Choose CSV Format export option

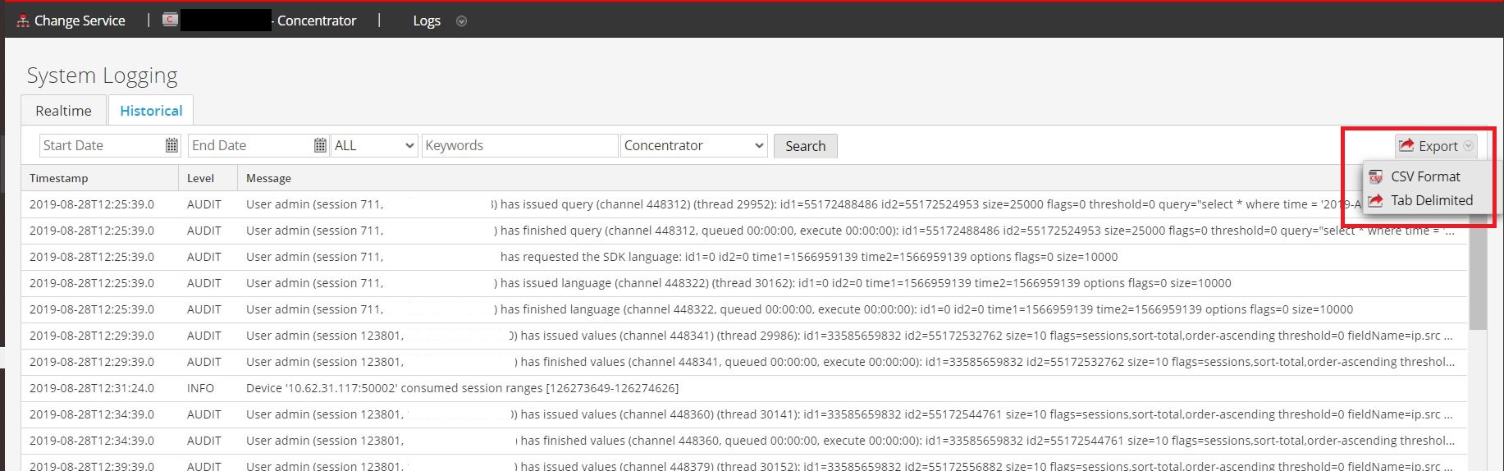tap(1425, 176)
